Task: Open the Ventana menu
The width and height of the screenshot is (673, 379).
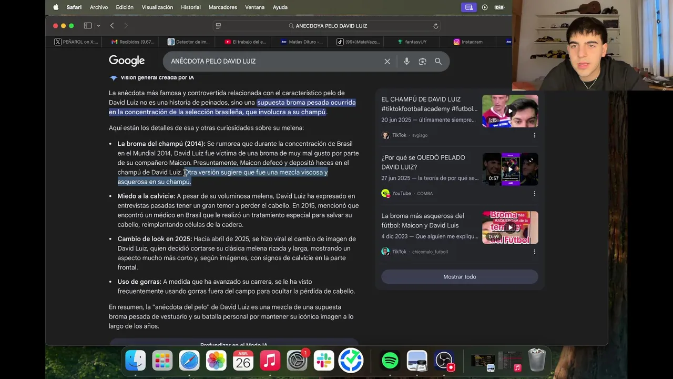Action: [x=255, y=7]
